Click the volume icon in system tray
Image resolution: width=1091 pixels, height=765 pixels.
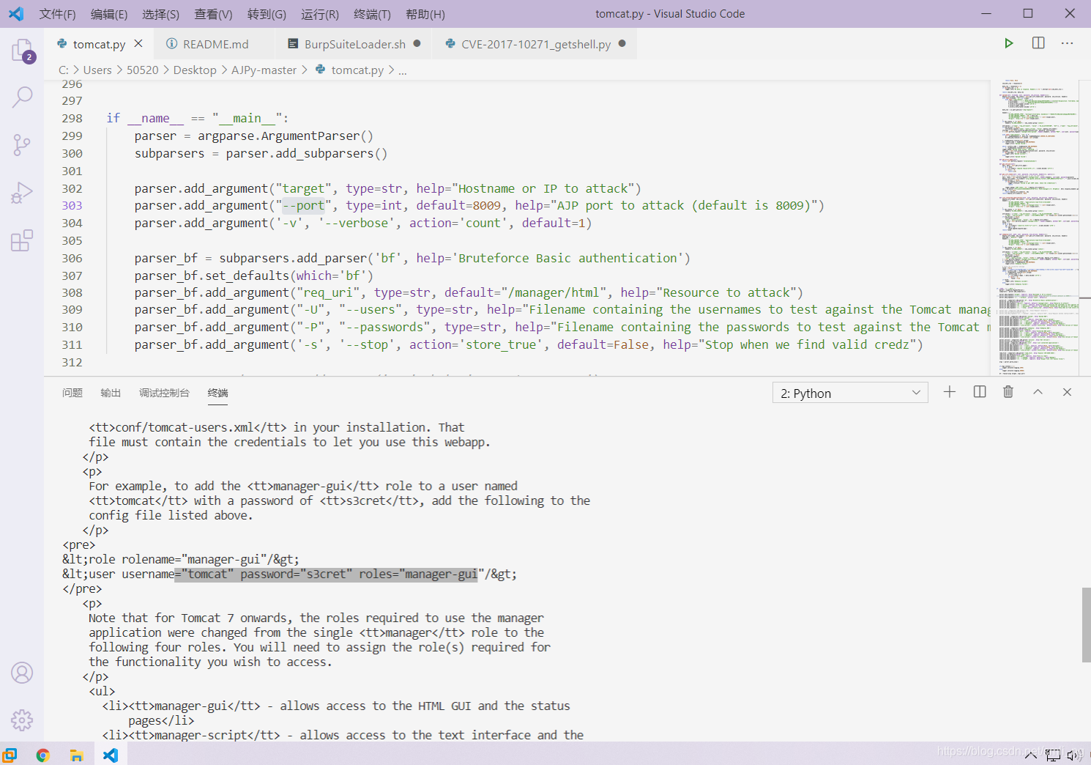tap(1073, 755)
